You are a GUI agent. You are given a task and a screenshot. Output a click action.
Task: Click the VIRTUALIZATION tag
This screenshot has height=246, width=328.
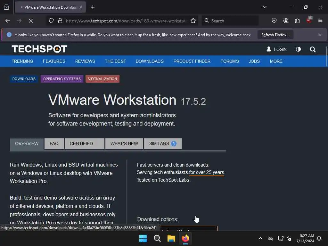(102, 79)
